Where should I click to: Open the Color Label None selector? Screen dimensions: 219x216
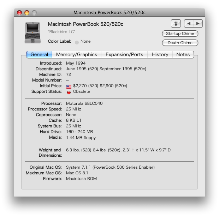[x=83, y=42]
